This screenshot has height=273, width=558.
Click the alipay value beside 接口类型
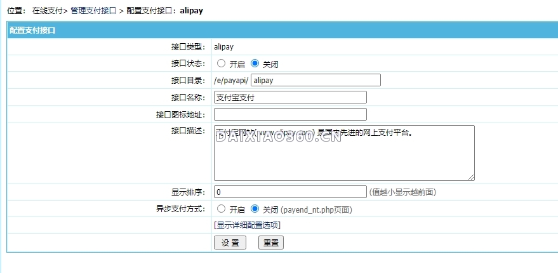point(224,46)
